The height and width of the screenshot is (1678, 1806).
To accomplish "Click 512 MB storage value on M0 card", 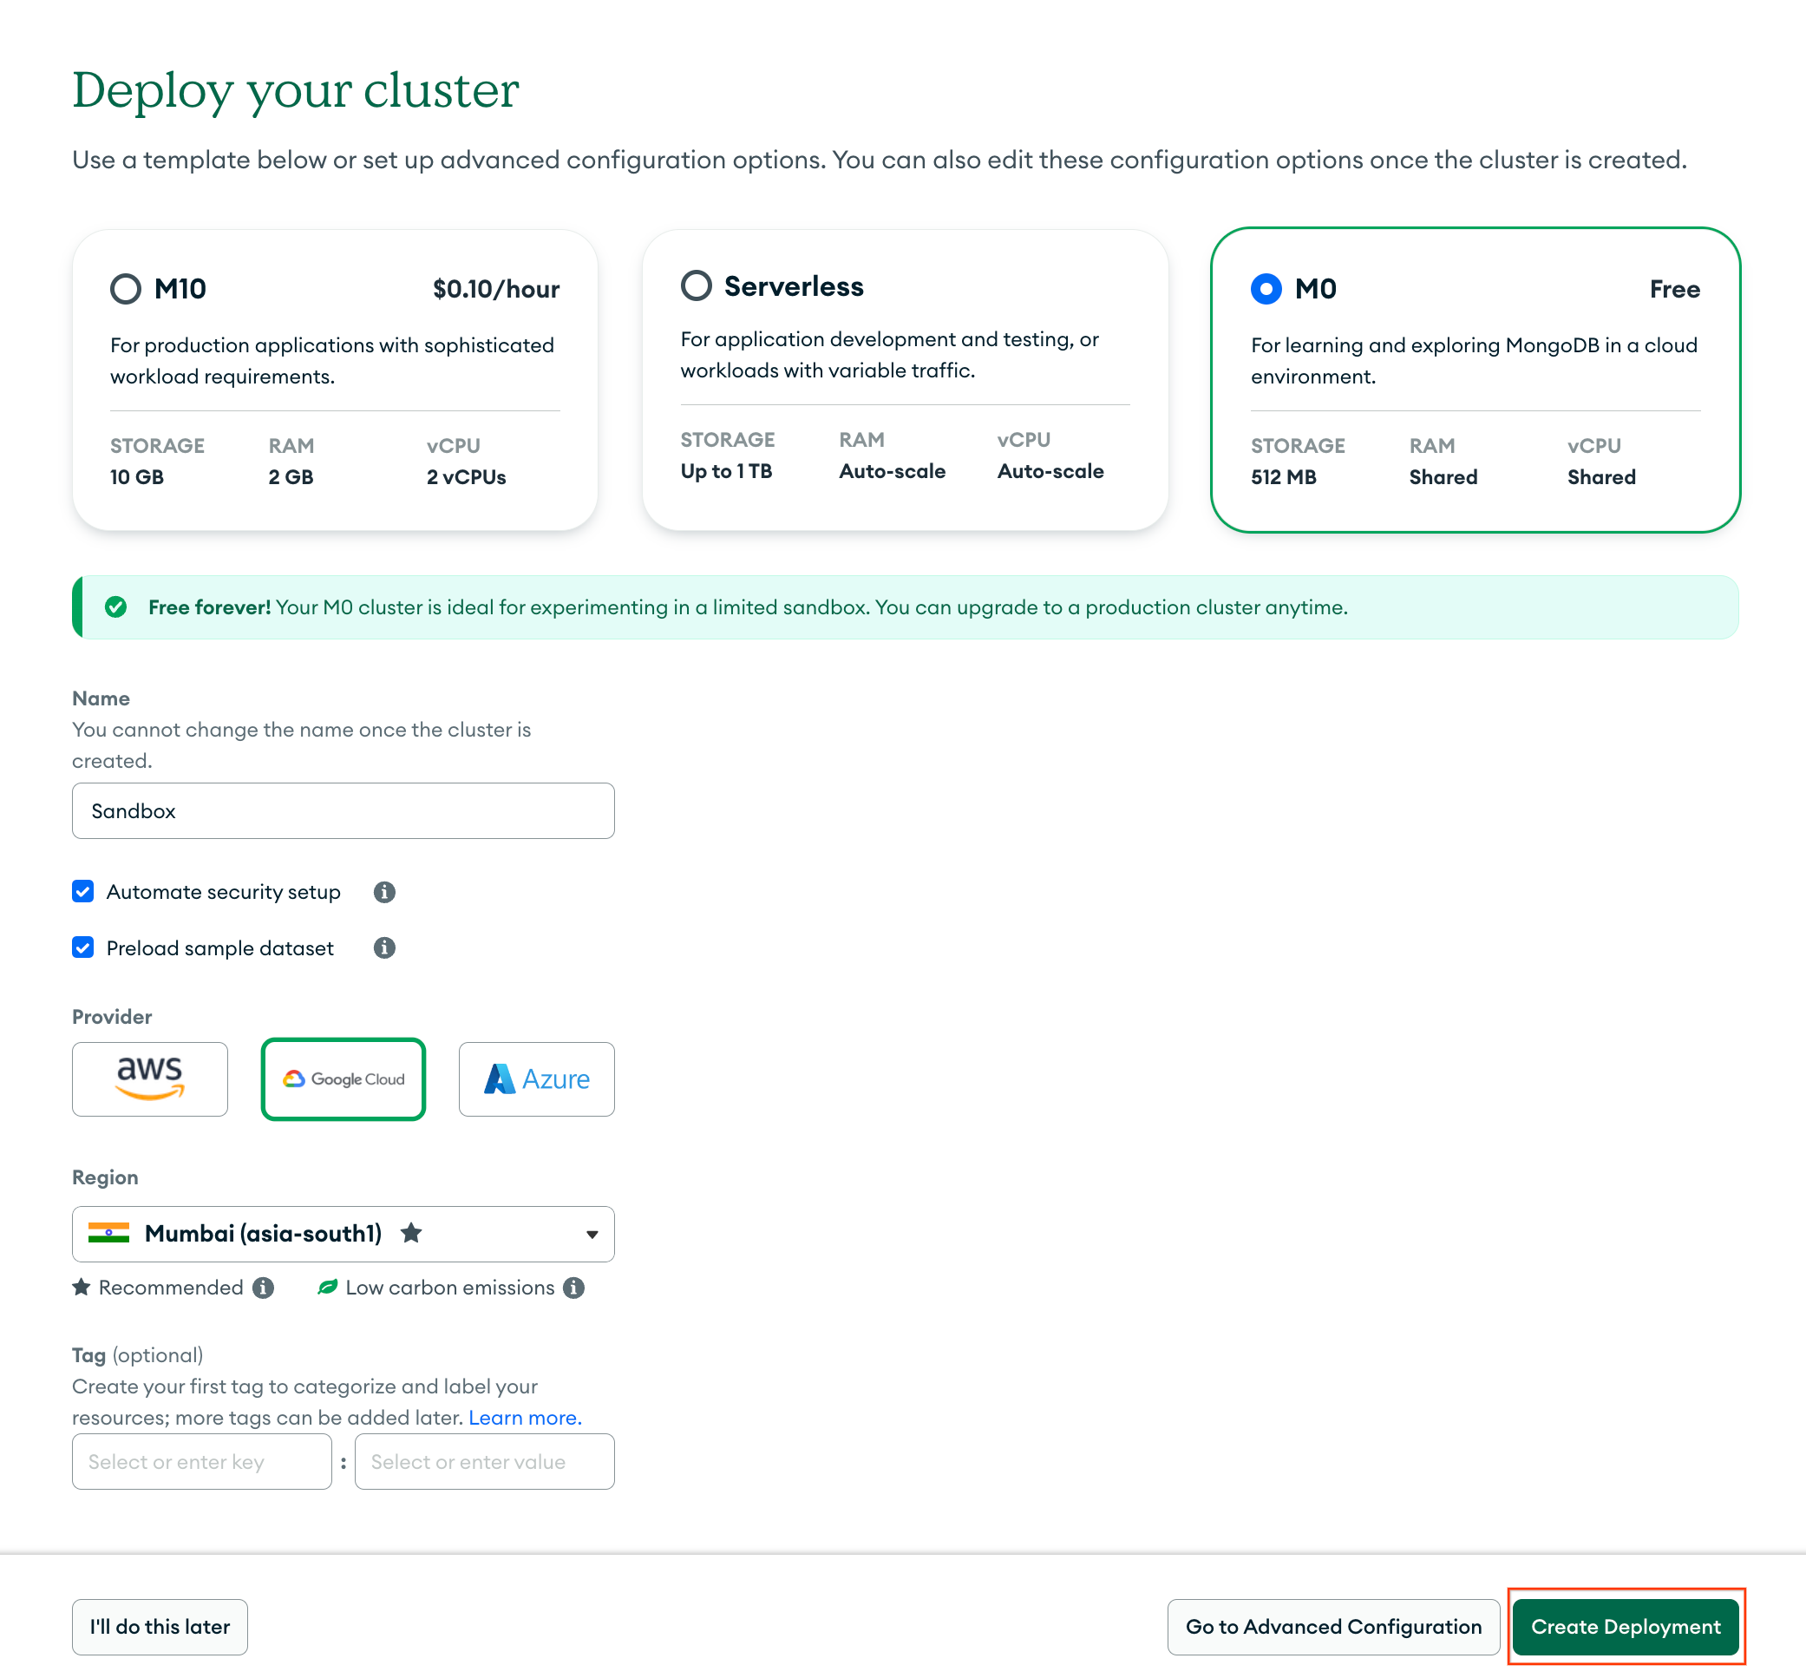I will coord(1283,476).
